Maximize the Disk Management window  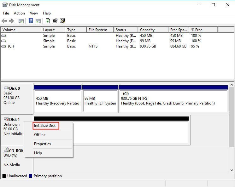click(213, 5)
